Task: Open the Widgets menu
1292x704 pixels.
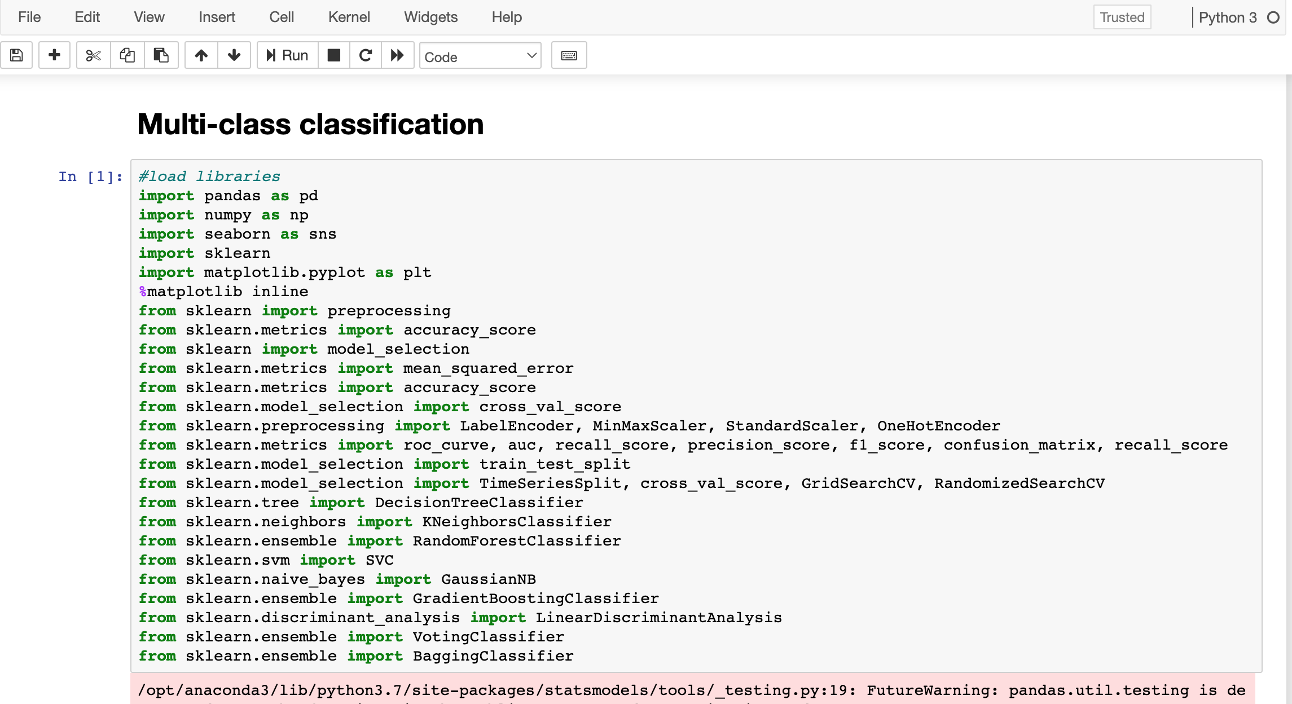Action: pyautogui.click(x=430, y=17)
